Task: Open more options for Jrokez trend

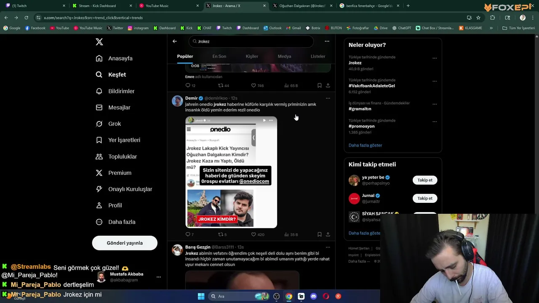Action: click(435, 58)
